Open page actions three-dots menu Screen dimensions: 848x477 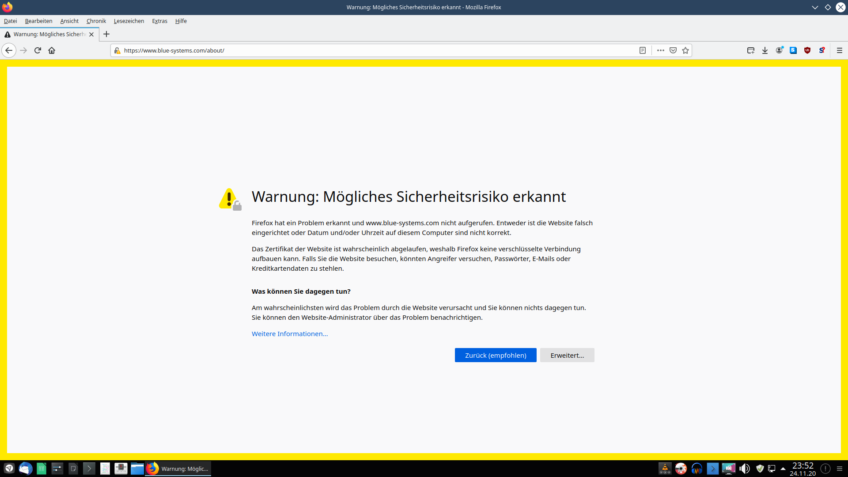(x=660, y=50)
